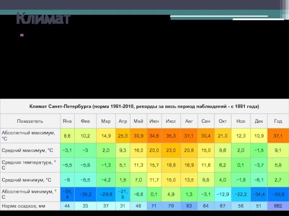289x216 pixels.
Task: Click the June average maximum "20,0"
Action: [x=154, y=150]
